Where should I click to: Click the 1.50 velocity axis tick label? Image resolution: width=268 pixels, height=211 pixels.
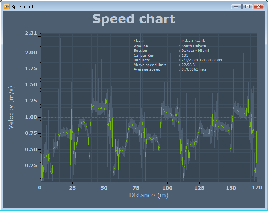click(31, 85)
